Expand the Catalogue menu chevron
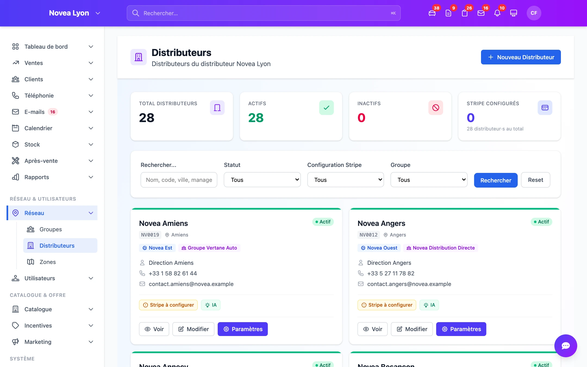 click(x=91, y=309)
